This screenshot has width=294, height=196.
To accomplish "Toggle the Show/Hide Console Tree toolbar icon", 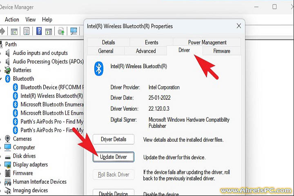I will point(14,31).
